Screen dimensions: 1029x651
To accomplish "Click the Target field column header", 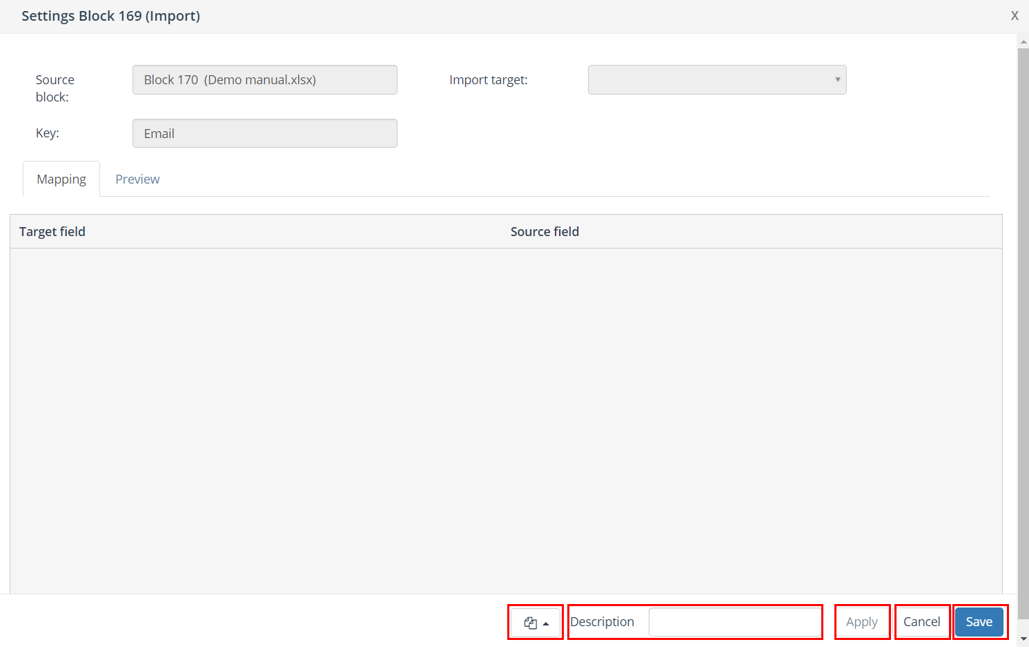I will point(52,232).
